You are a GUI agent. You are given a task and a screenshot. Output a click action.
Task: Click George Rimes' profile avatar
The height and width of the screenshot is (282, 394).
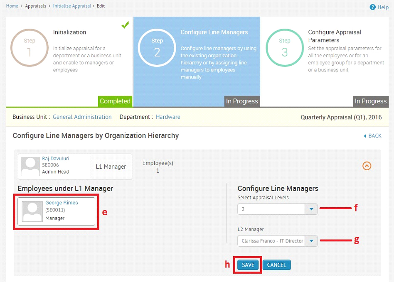coord(32,211)
